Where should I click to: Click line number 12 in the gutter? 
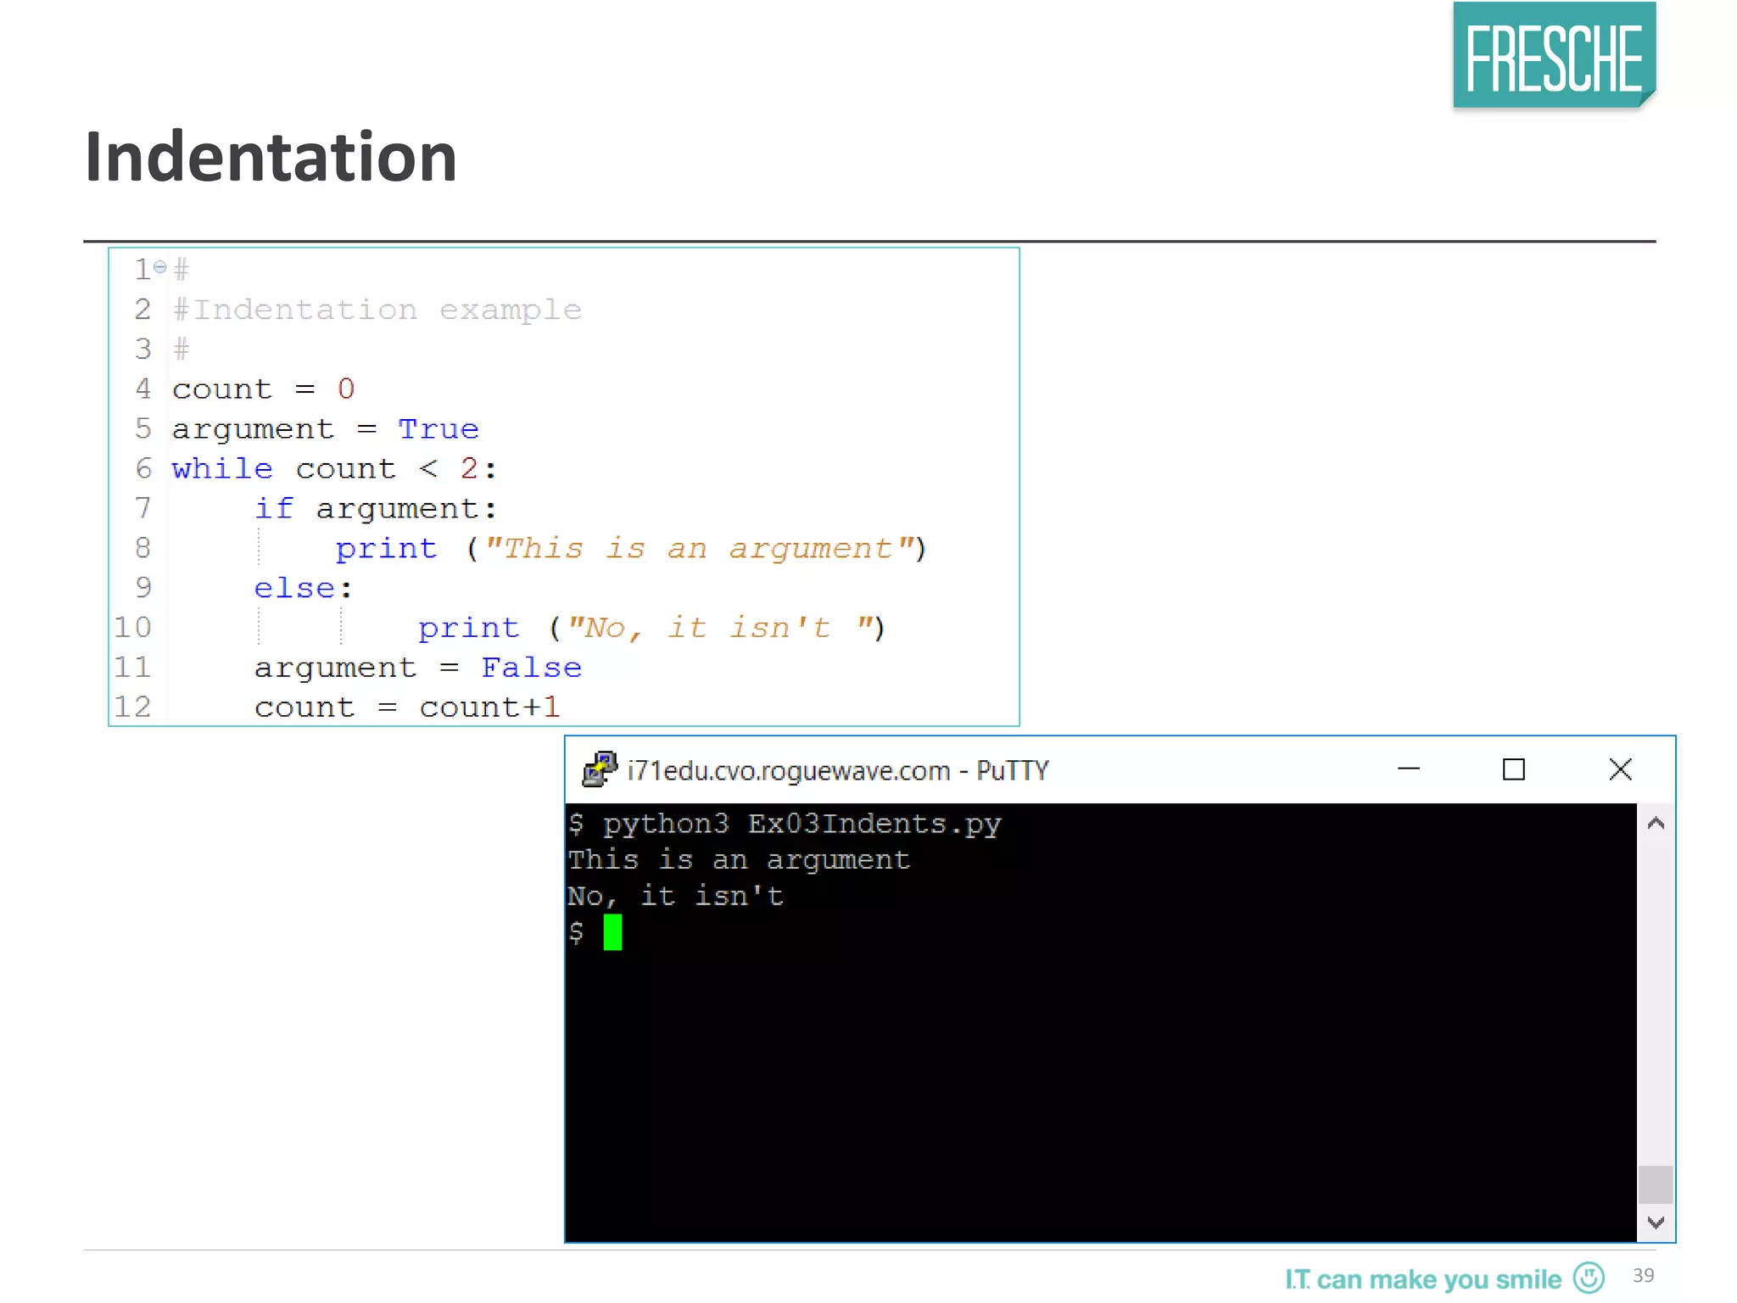133,707
